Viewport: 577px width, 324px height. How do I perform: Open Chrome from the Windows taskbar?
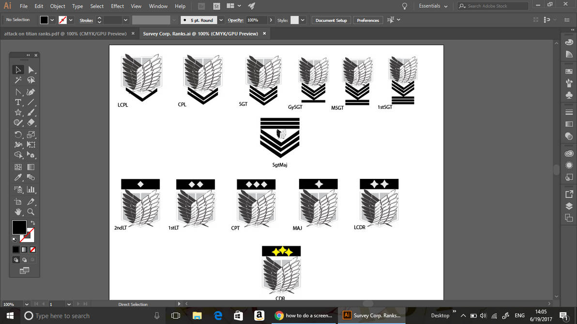[x=304, y=316]
